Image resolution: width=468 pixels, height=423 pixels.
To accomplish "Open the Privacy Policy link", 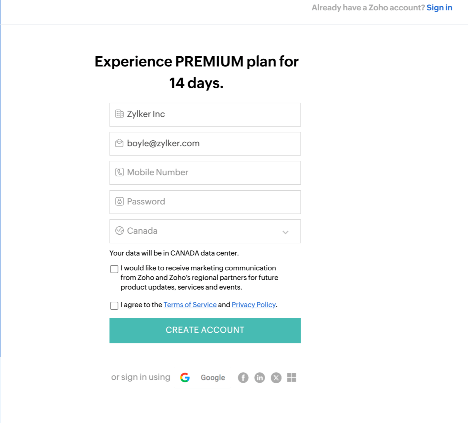I will [x=253, y=305].
